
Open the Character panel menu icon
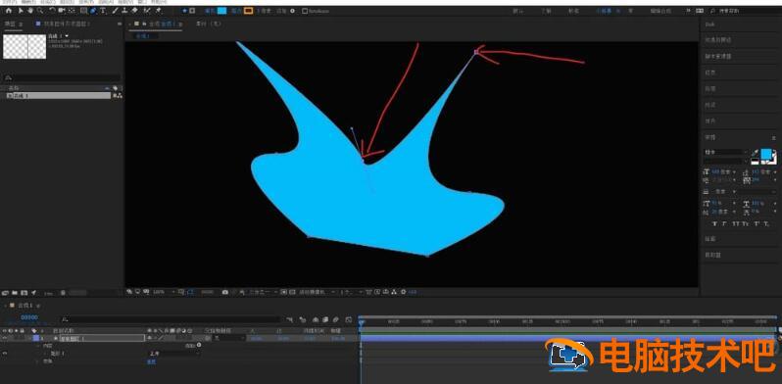point(773,138)
